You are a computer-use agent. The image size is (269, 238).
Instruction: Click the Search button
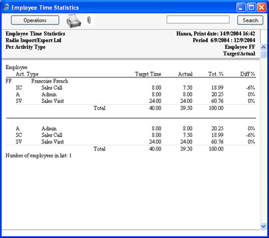point(250,20)
